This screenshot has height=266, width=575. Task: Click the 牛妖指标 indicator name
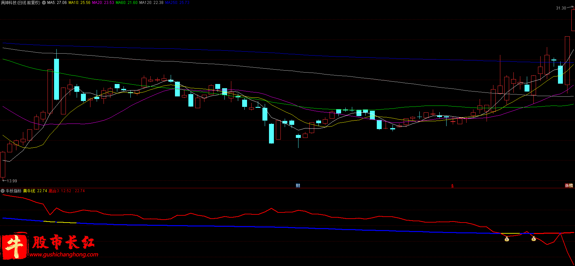[13, 191]
